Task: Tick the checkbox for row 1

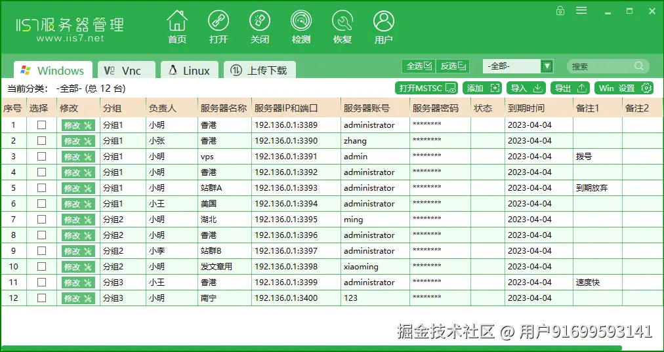Action: (x=41, y=125)
